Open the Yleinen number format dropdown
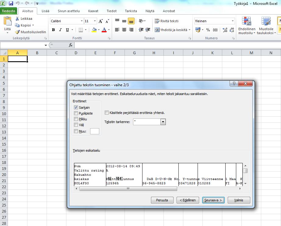 [233, 21]
